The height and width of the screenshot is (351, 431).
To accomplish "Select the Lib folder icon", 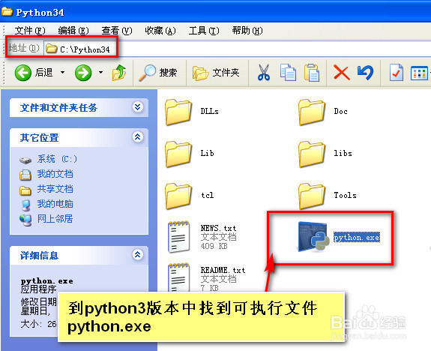I will [x=178, y=154].
